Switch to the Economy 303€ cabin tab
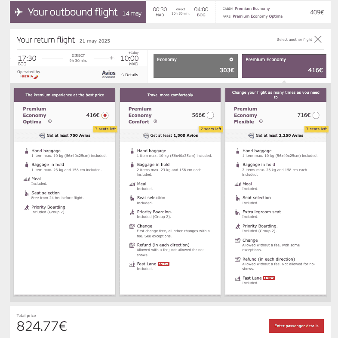 click(x=195, y=65)
